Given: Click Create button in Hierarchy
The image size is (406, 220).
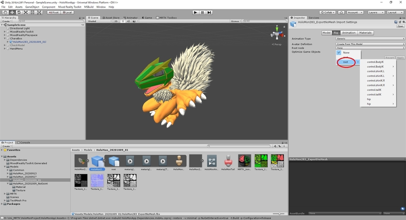Looking at the screenshot, I should point(6,21).
